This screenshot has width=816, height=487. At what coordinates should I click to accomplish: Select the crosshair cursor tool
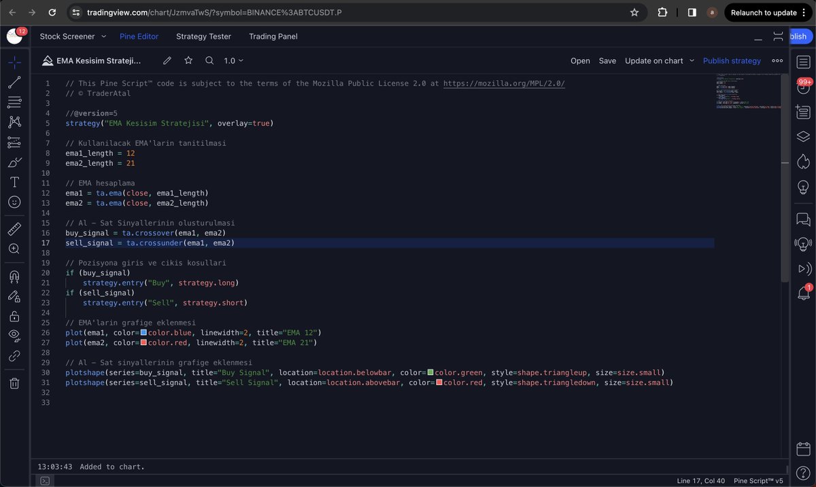click(x=14, y=62)
